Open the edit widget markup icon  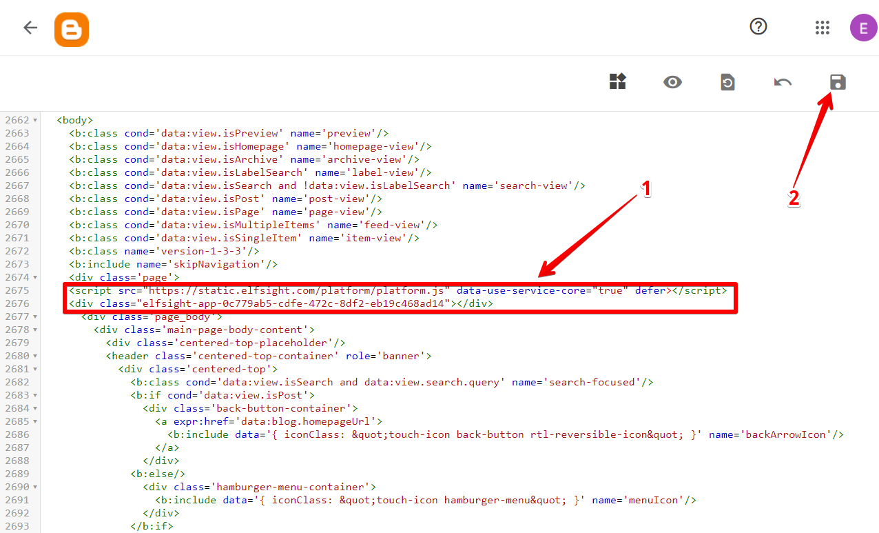click(618, 82)
